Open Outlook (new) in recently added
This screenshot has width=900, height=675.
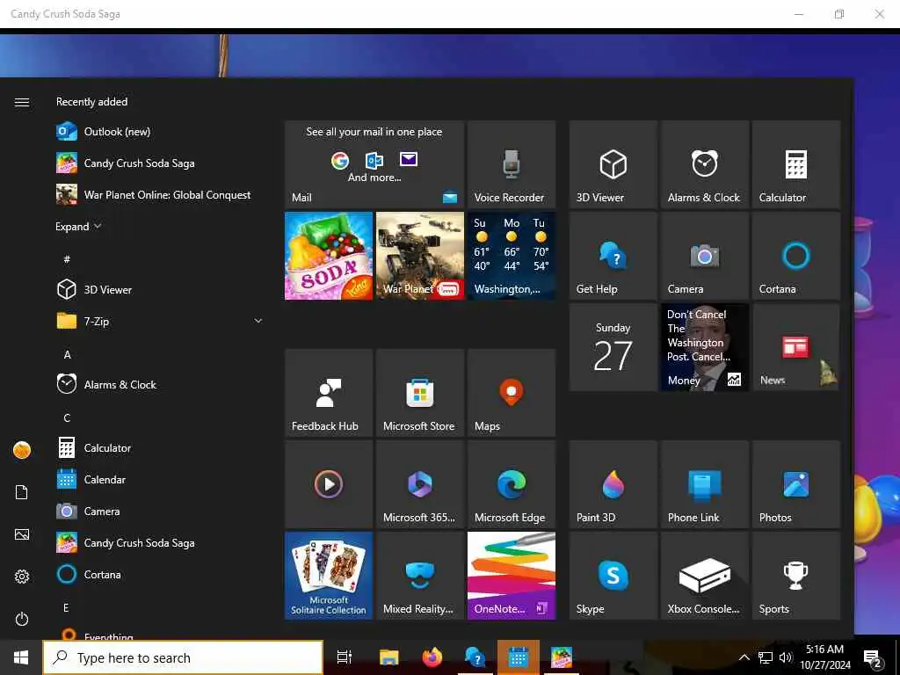[161, 132]
